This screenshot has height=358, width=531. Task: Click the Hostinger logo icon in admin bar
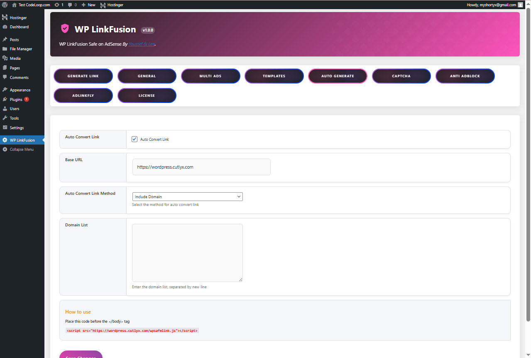click(103, 5)
